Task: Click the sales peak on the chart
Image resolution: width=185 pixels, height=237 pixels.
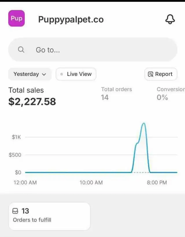Action: tap(144, 123)
